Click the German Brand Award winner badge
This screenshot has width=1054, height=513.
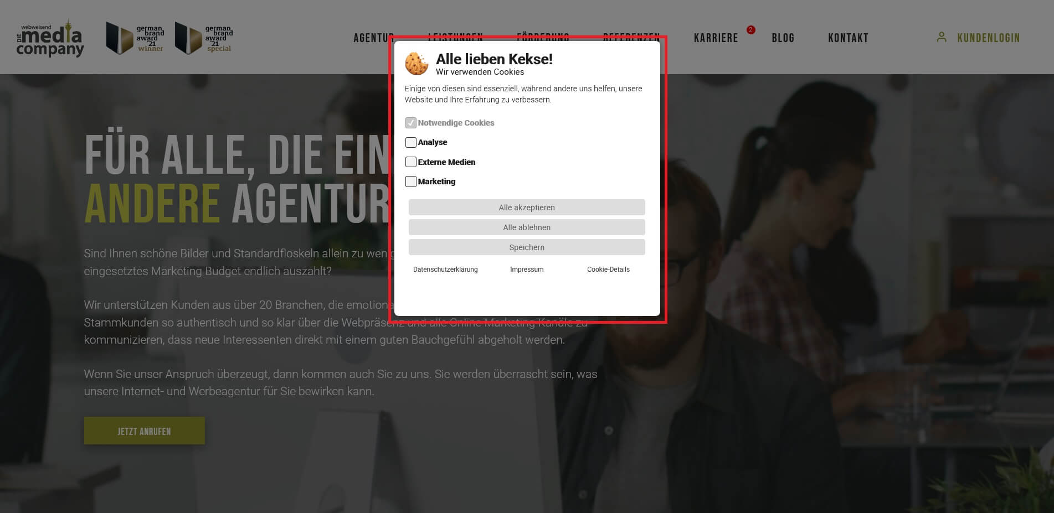coord(135,38)
